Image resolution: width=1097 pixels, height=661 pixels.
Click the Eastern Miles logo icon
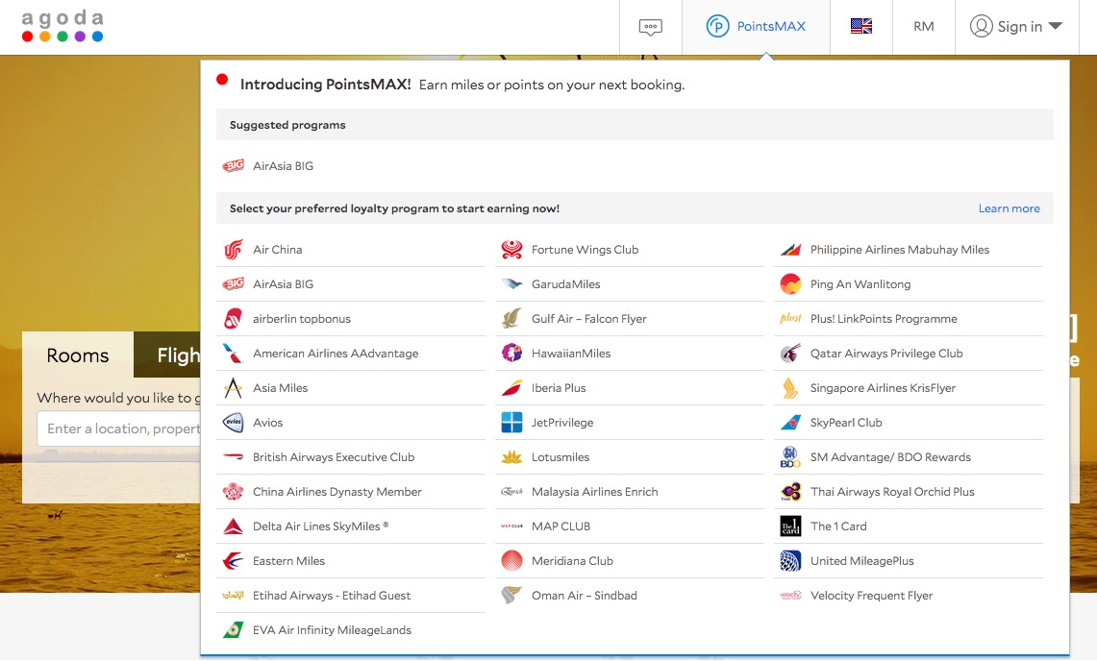(x=233, y=561)
